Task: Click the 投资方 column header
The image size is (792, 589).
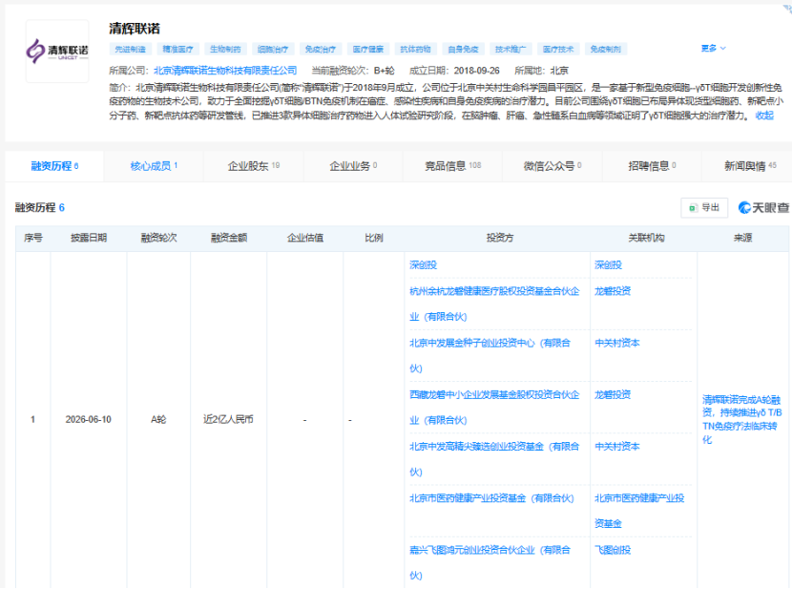Action: click(500, 238)
